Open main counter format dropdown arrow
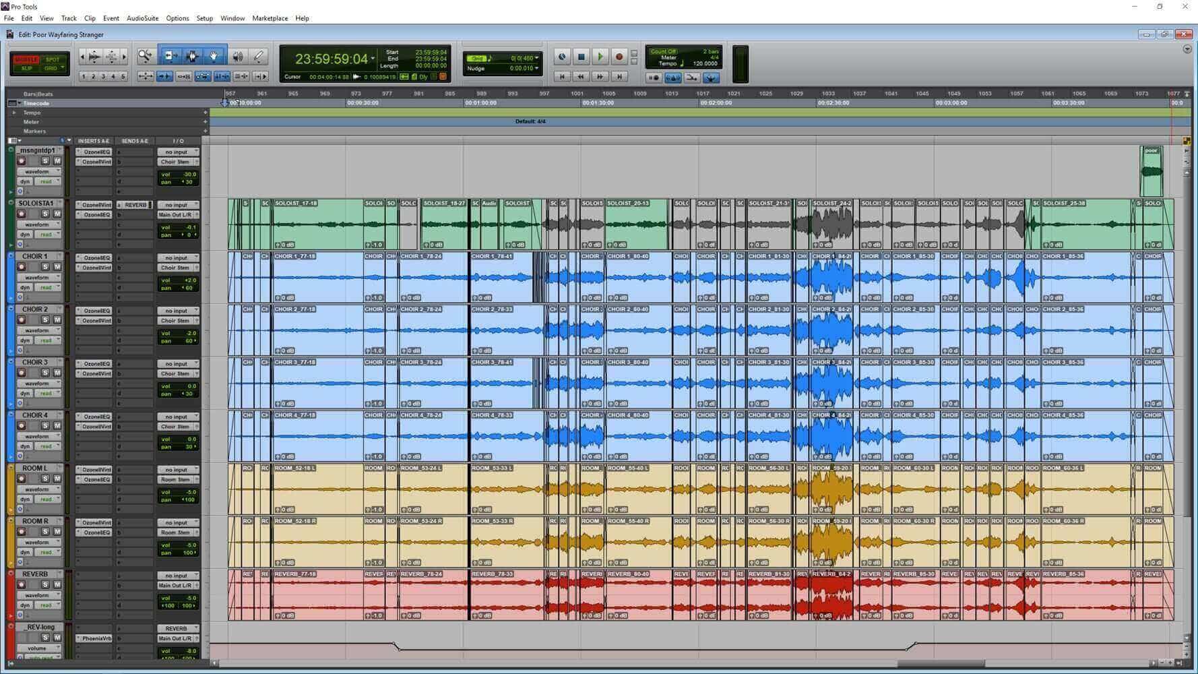Image resolution: width=1198 pixels, height=674 pixels. (x=373, y=59)
